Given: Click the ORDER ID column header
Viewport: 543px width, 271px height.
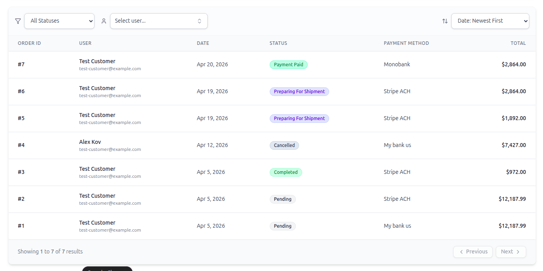Looking at the screenshot, I should pyautogui.click(x=29, y=43).
